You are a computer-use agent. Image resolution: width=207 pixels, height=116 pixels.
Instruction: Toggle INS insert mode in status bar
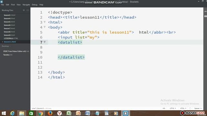pyautogui.click(x=164, y=108)
